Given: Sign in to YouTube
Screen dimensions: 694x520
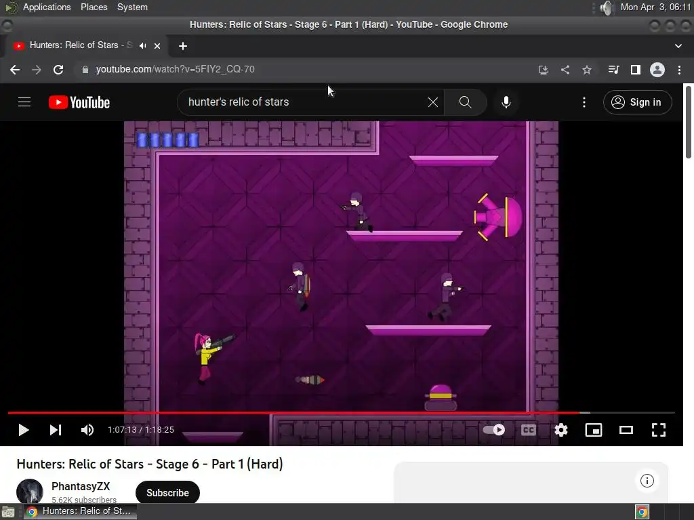Looking at the screenshot, I should pyautogui.click(x=637, y=102).
